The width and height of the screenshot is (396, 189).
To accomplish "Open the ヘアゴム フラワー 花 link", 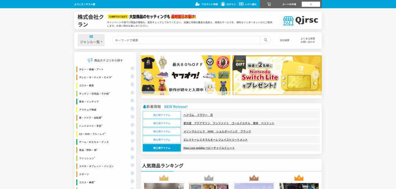I will coord(198,115).
